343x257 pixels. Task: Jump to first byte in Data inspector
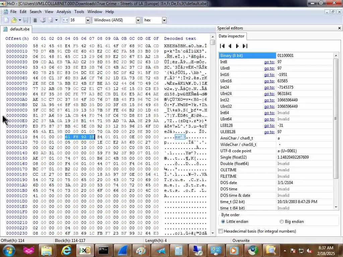click(222, 46)
